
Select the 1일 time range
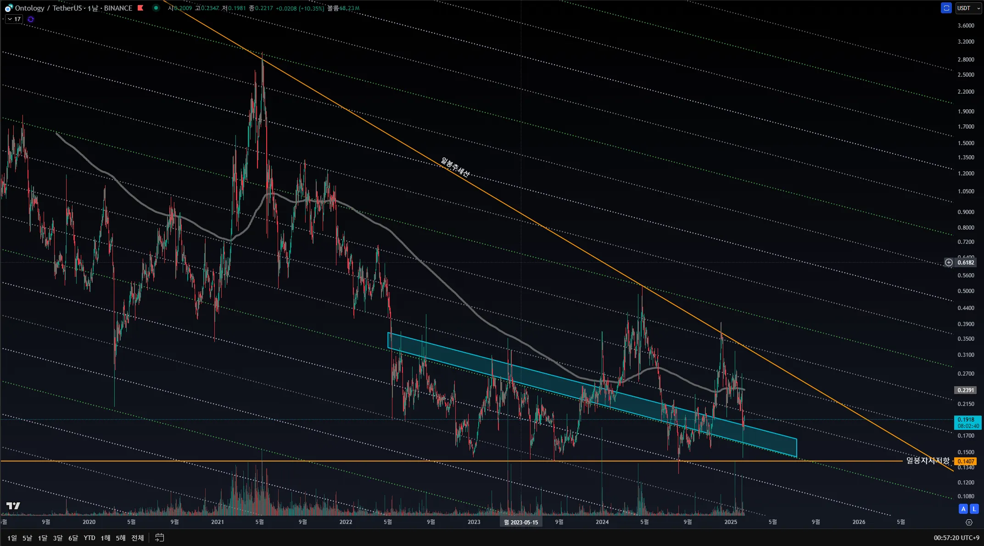pos(12,538)
